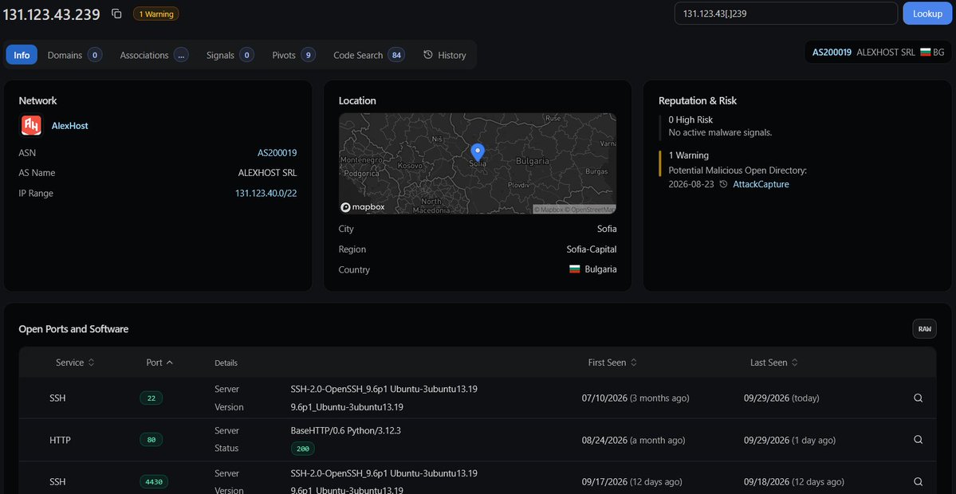
Task: Click the 200 status badge
Action: click(303, 449)
